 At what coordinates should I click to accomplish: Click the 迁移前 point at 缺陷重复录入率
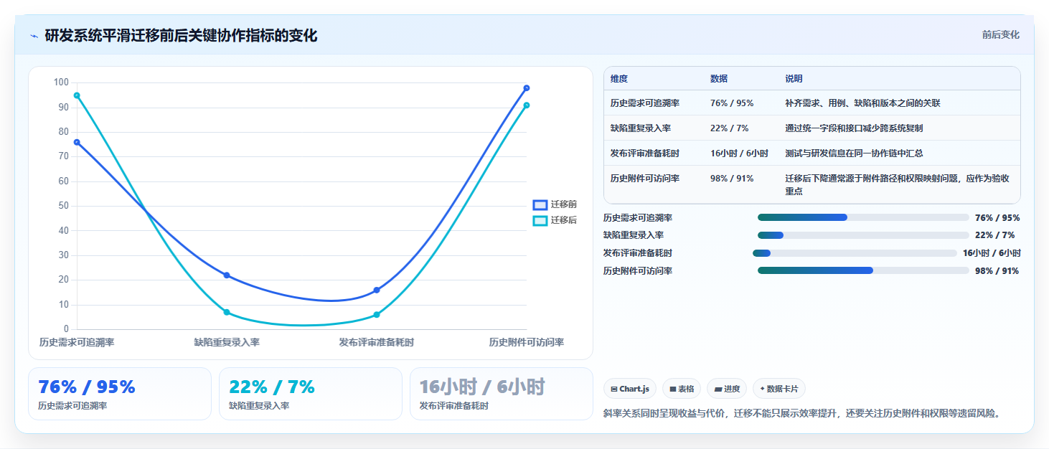227,275
